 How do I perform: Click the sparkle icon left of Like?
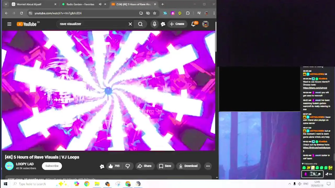(x=102, y=166)
